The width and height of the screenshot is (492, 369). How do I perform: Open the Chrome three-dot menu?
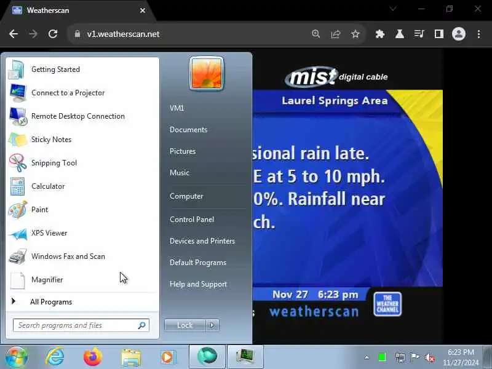pyautogui.click(x=478, y=34)
